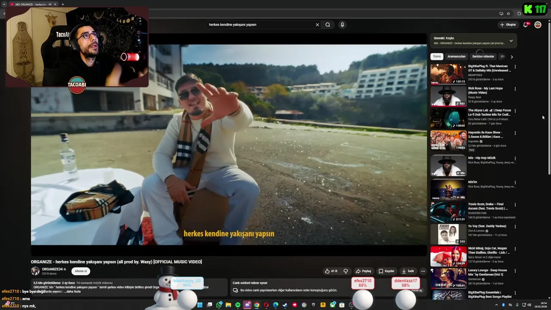Open Steam from the taskbar
Screen dimensions: 551x310
(x=285, y=305)
